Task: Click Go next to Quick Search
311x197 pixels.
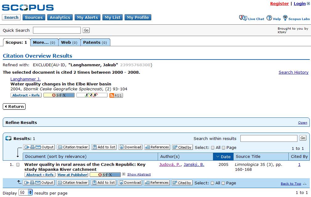Action: coord(86,30)
